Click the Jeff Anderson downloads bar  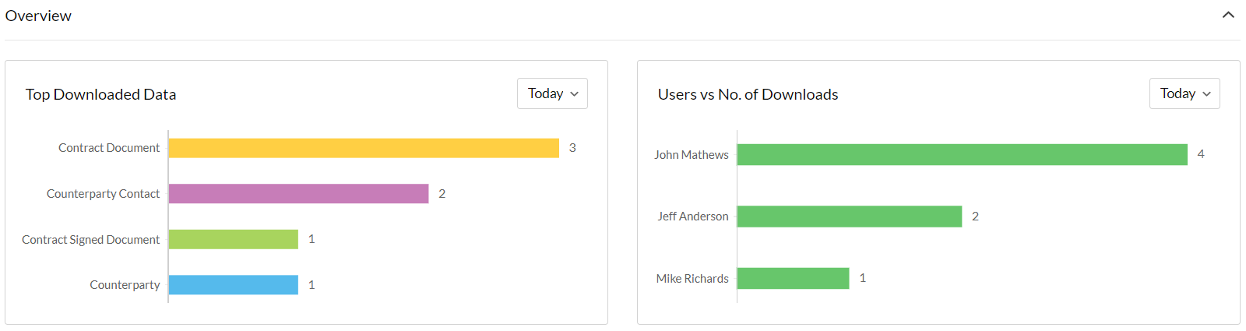point(849,217)
